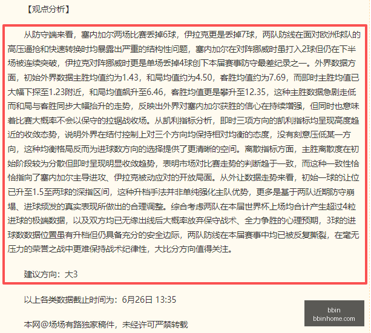Click the 本网@场场有路独家稿件 copyright notice
Viewport: 371px width, 333px height.
click(x=106, y=325)
